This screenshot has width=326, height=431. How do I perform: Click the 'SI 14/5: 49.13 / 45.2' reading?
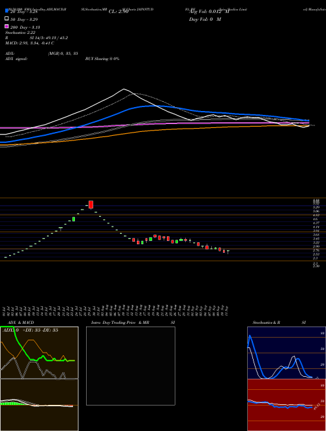[x=49, y=38]
